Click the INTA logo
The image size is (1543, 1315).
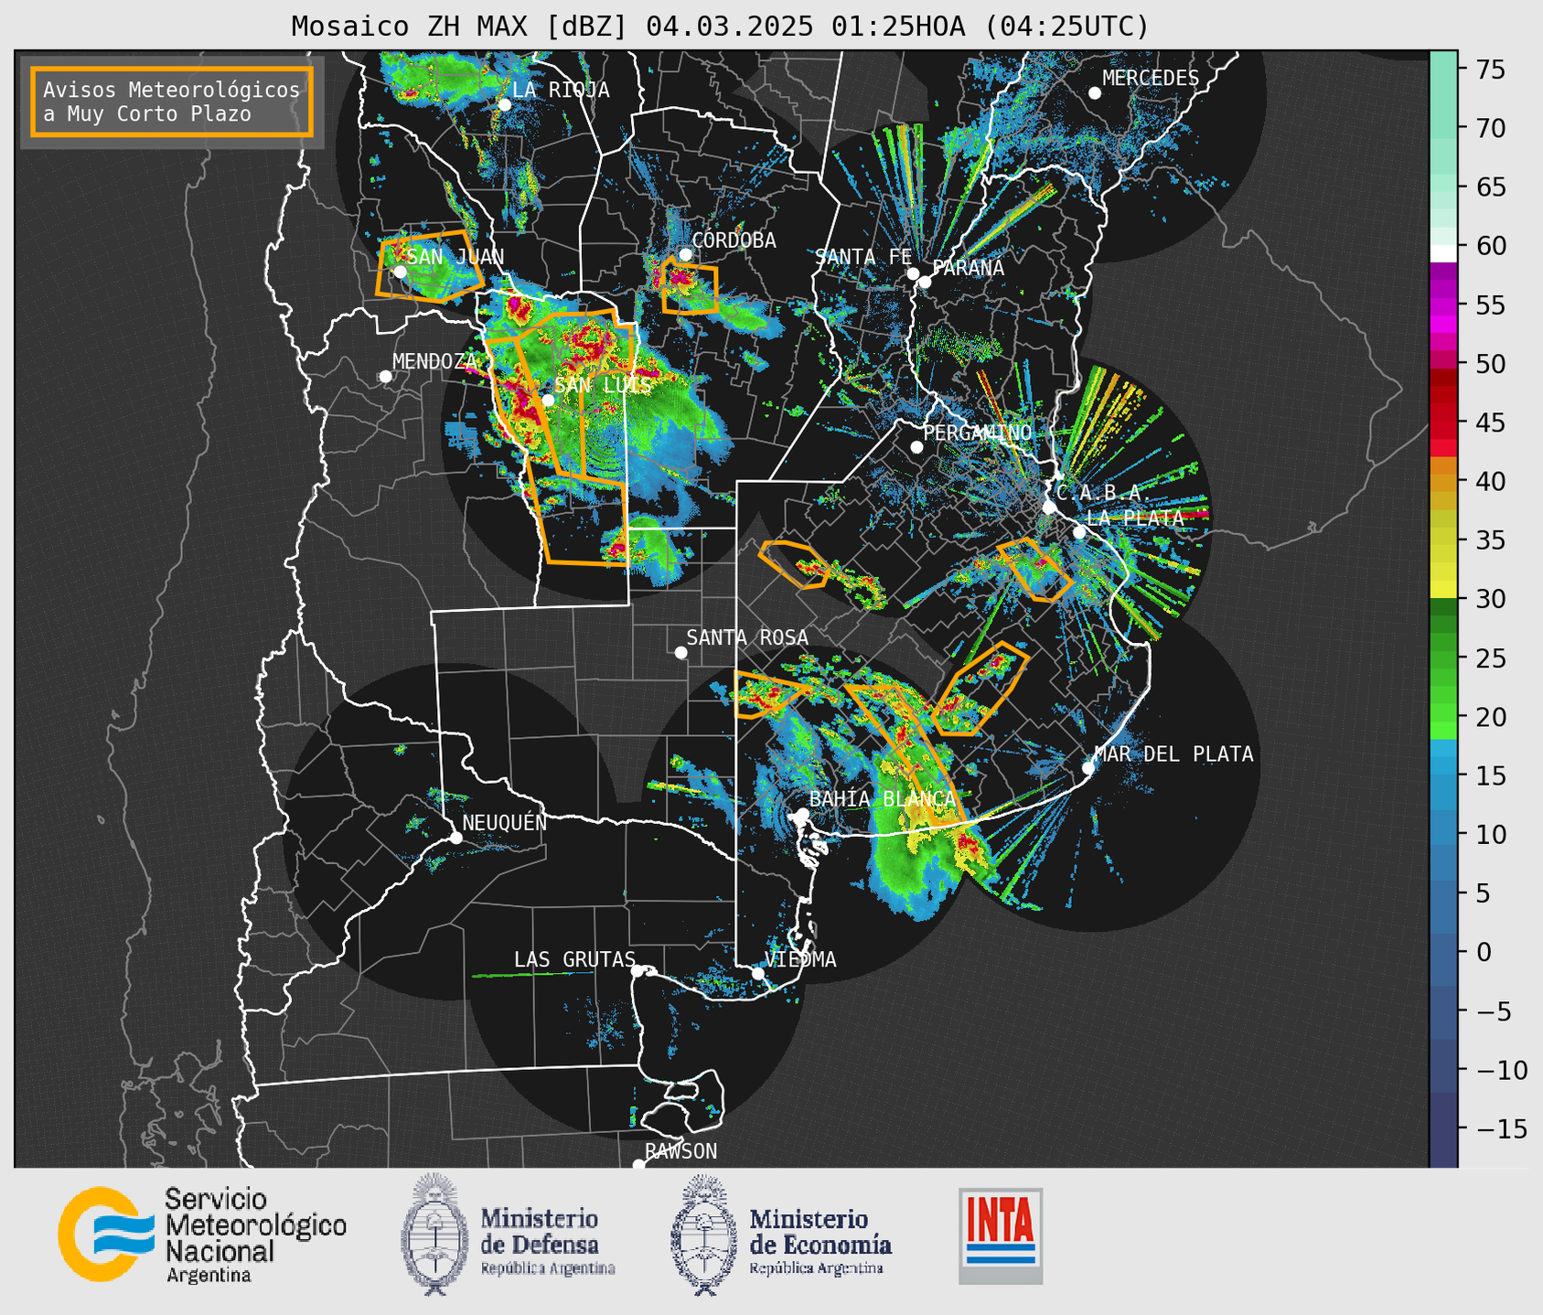1001,1235
